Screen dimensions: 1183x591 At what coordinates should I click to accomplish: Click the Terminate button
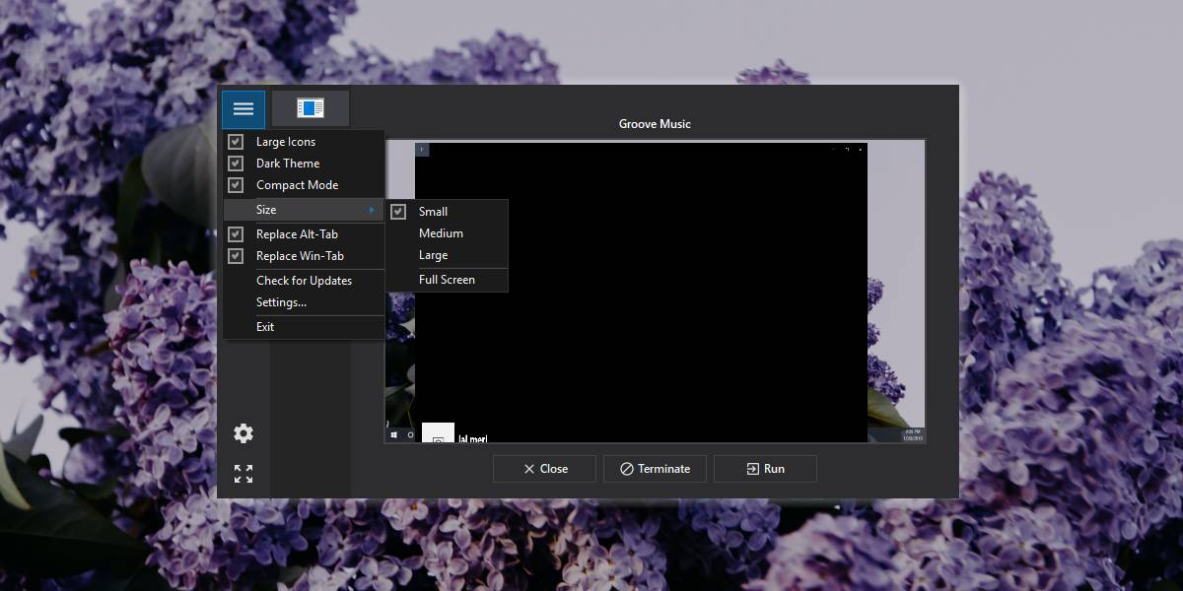coord(655,469)
